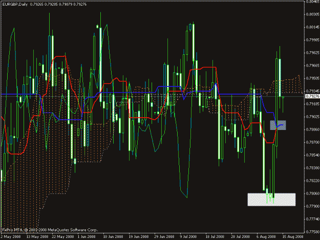Click the 0.78060 price axis label
320x240 pixels.
[312, 193]
